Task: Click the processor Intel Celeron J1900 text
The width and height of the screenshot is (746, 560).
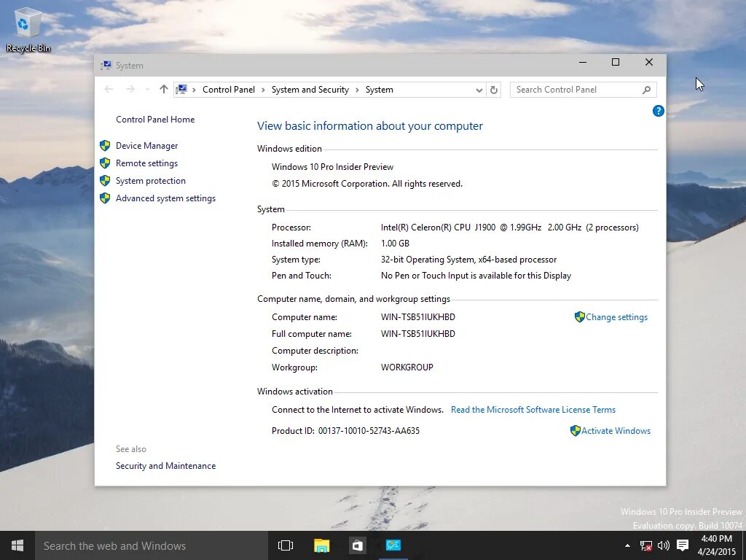Action: pos(509,227)
